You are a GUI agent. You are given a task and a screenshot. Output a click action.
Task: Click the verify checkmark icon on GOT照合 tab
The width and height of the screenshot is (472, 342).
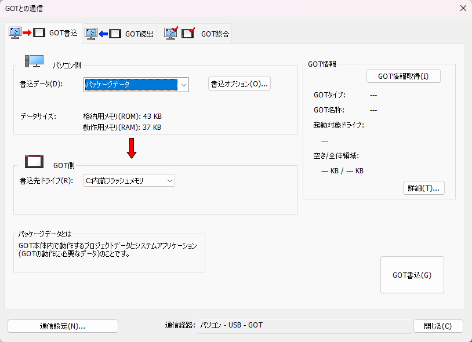179,34
